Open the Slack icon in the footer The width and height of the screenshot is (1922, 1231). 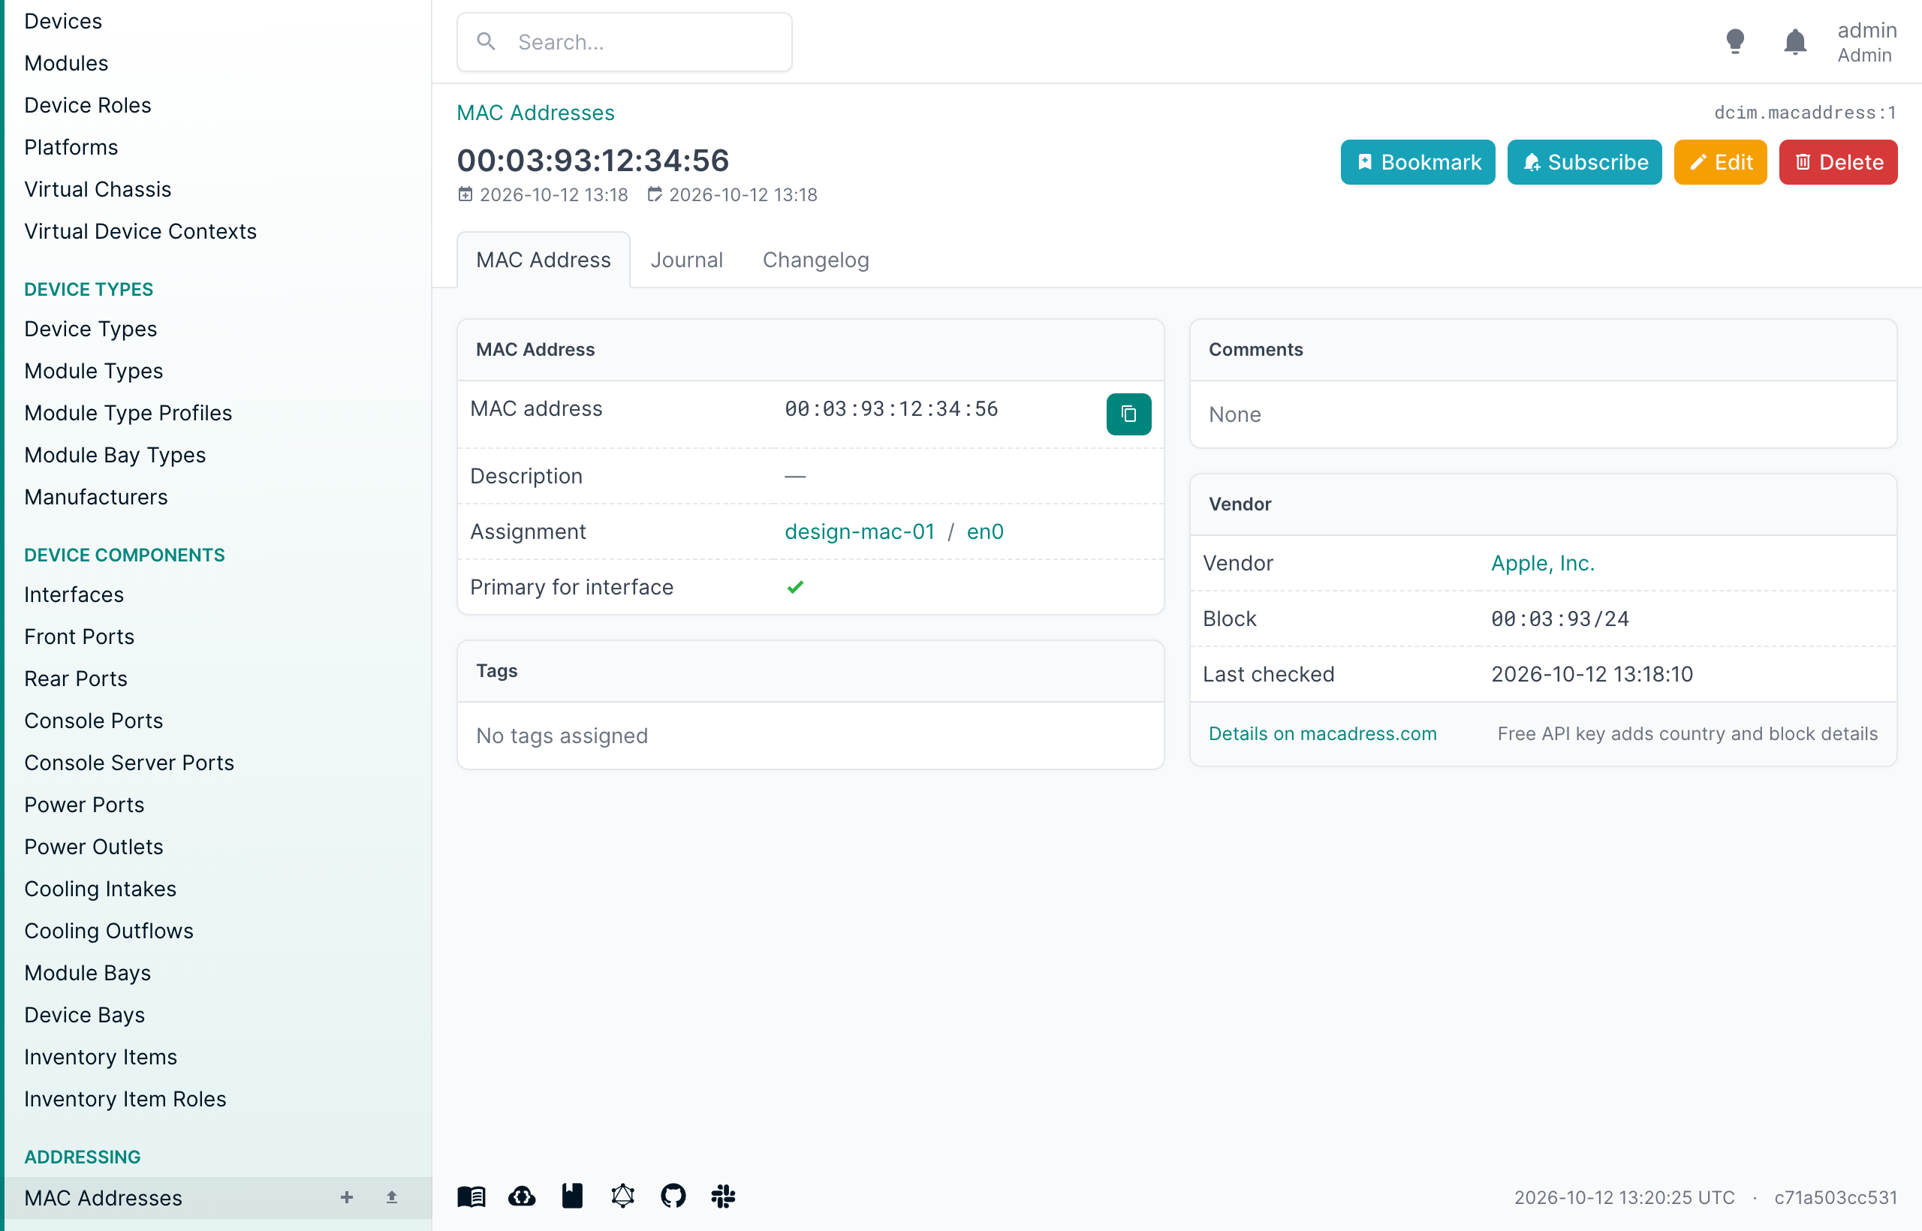click(x=724, y=1196)
